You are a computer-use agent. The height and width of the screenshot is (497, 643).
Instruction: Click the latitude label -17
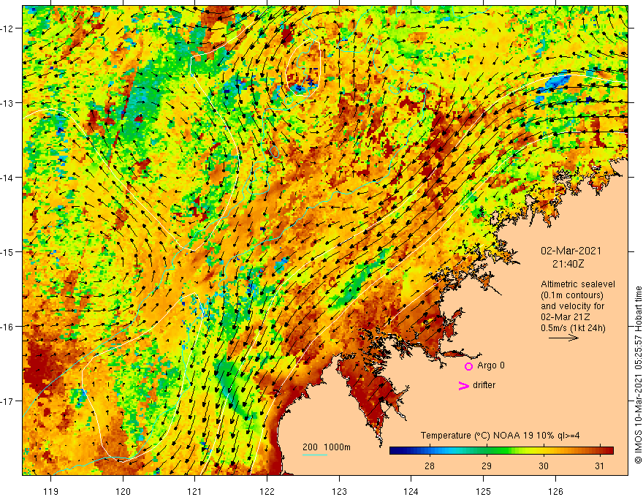[x=7, y=401]
